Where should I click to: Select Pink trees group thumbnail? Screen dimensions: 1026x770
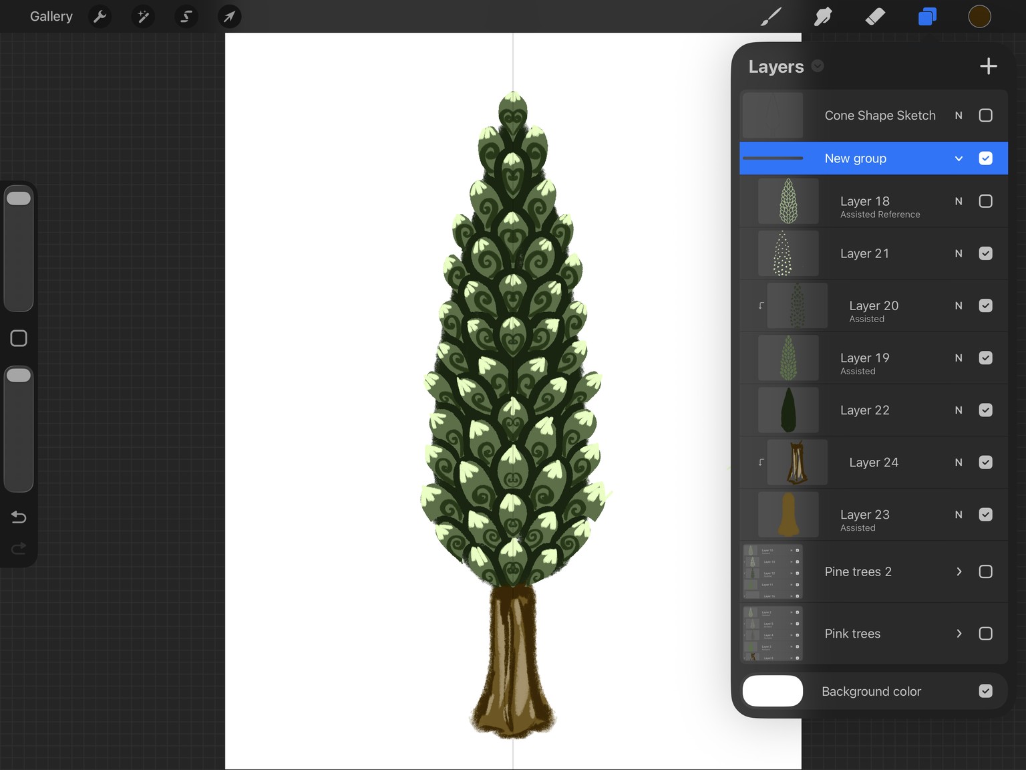tap(773, 634)
